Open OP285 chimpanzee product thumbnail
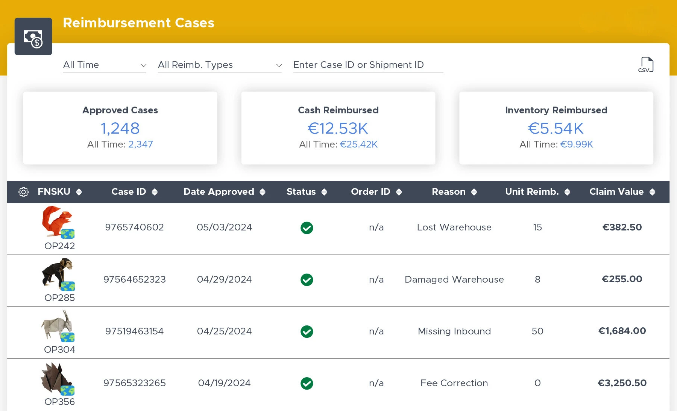Viewport: 677px width, 411px height. coord(58,274)
